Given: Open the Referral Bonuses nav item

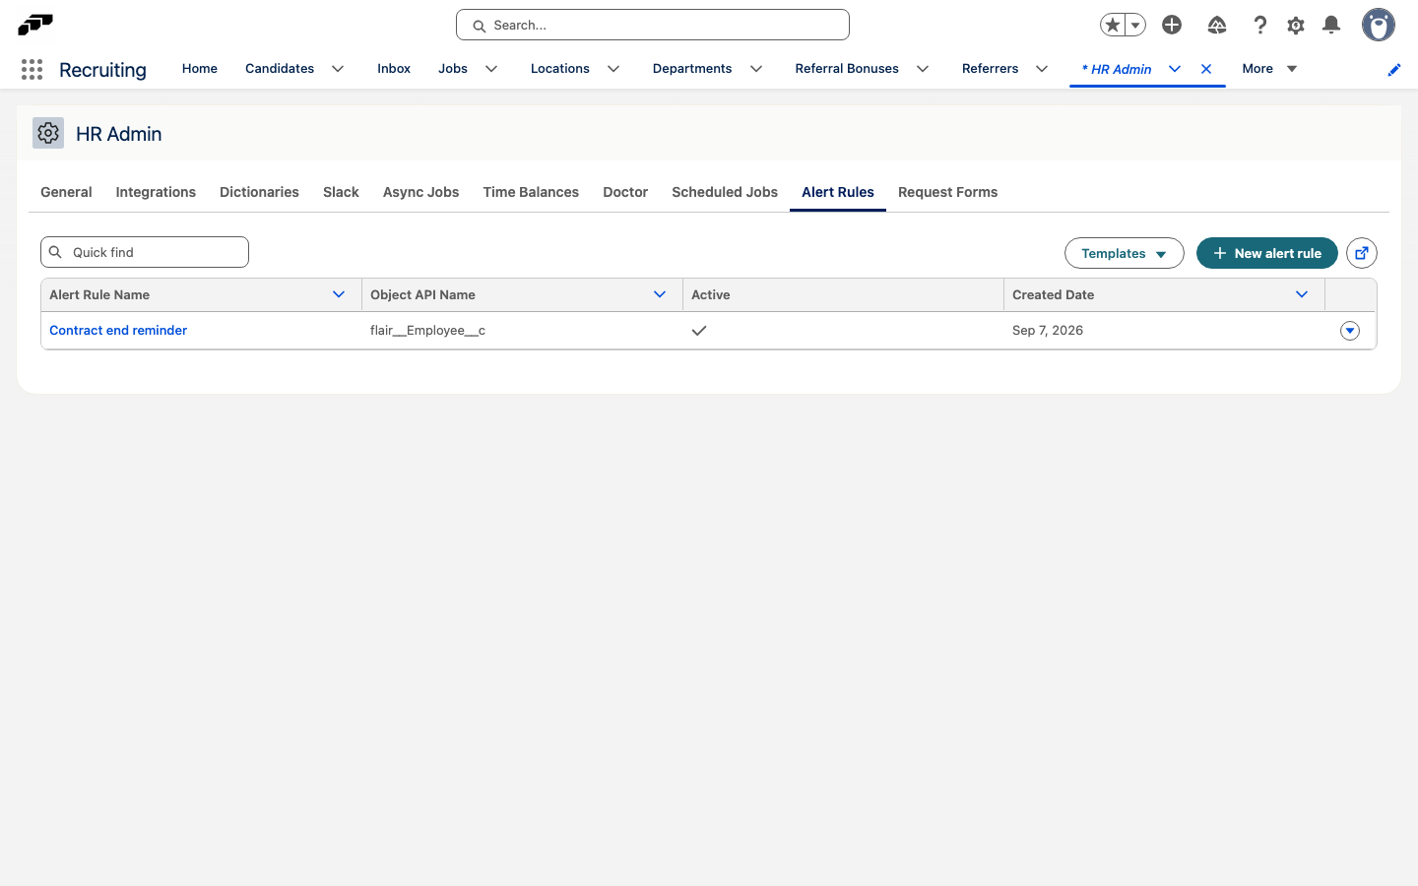Looking at the screenshot, I should coord(847,69).
